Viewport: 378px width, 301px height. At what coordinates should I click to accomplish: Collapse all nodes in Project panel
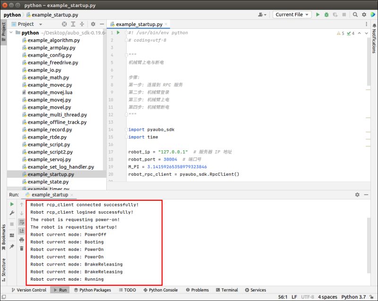pos(81,24)
